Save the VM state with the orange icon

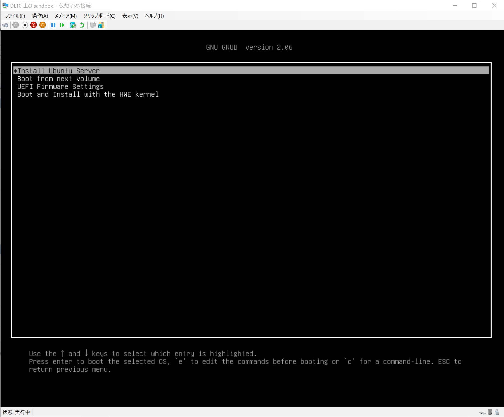(43, 25)
